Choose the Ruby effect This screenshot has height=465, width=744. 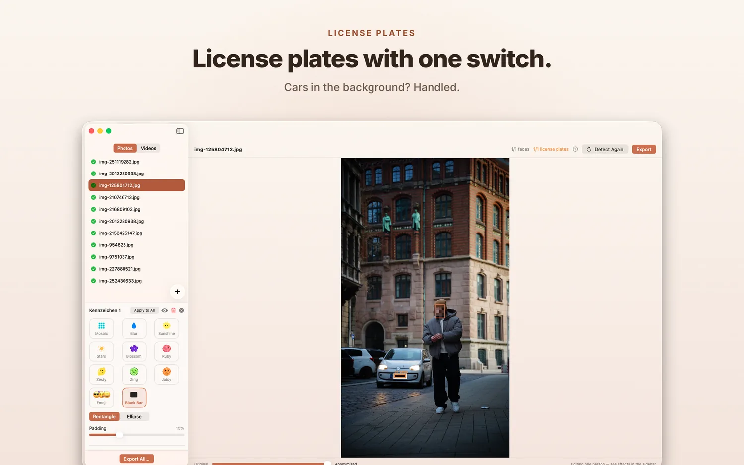167,351
